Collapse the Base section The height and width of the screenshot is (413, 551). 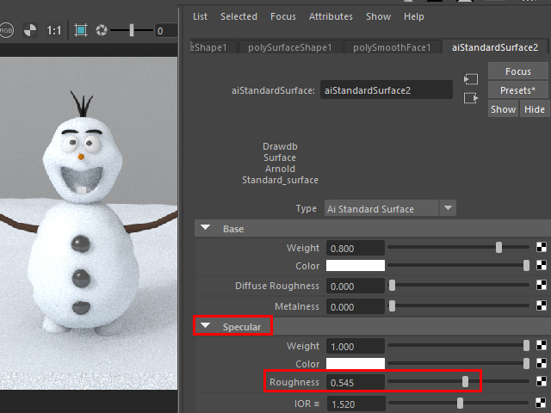tap(206, 229)
